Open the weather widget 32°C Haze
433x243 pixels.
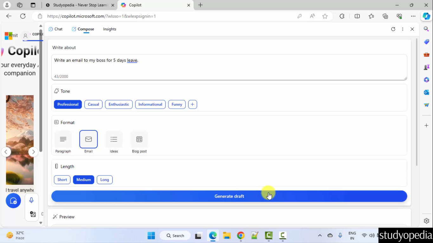[16, 235]
